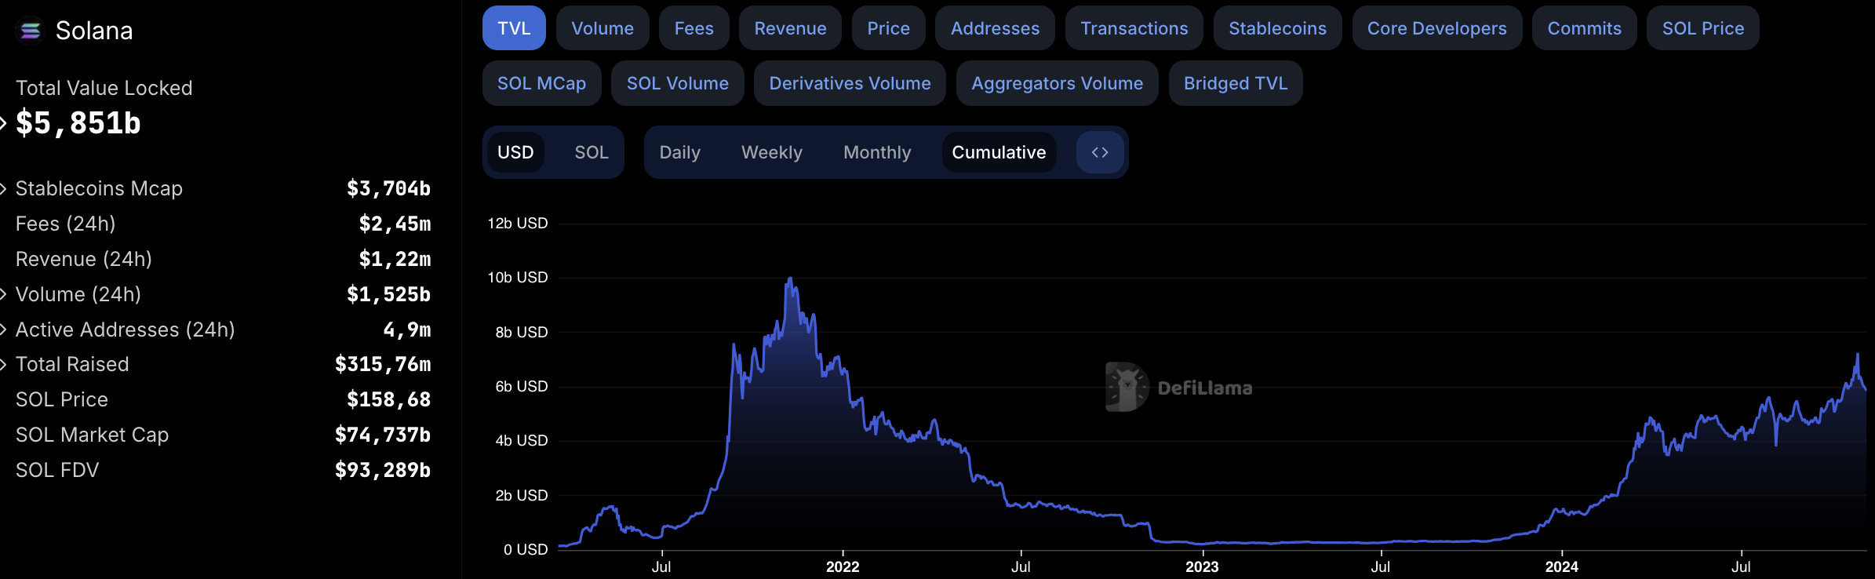Screen dimensions: 1875x579
Task: Expand the Volume (24h) row
Action: coord(3,294)
